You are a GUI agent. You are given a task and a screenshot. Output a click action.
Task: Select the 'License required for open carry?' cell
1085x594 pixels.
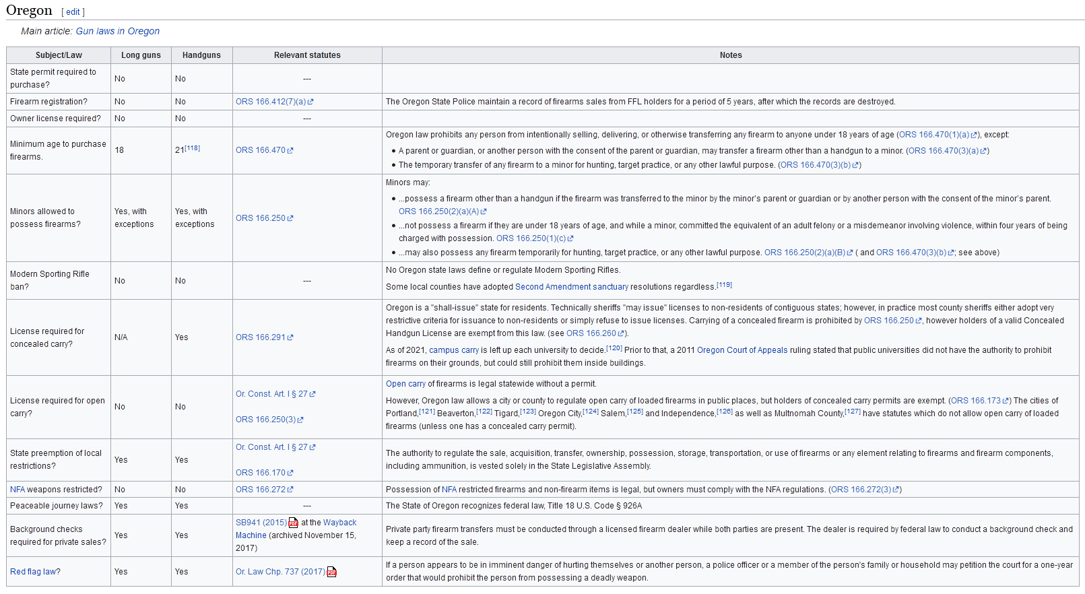[x=59, y=407]
